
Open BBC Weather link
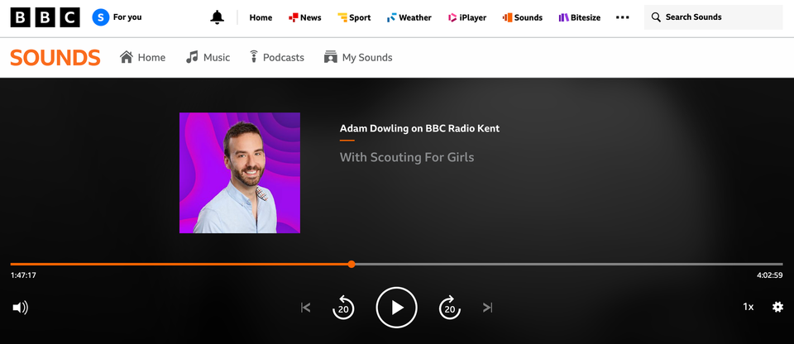[x=409, y=17]
